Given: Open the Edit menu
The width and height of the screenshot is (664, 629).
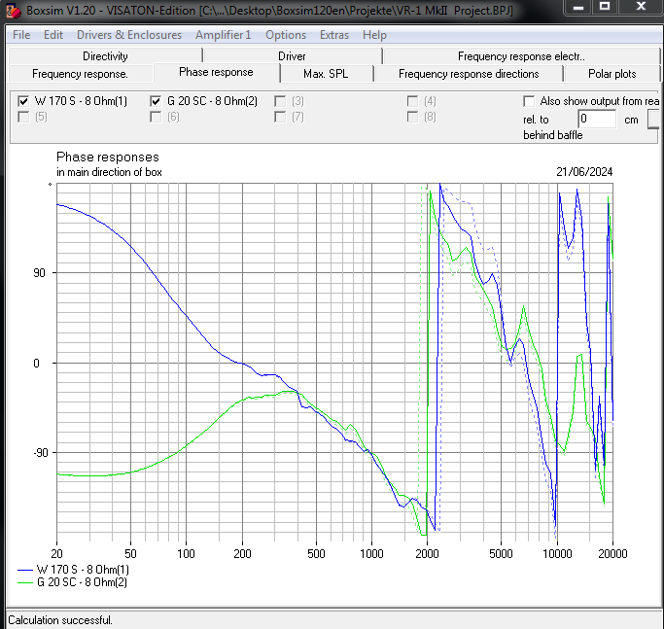Looking at the screenshot, I should click(52, 35).
